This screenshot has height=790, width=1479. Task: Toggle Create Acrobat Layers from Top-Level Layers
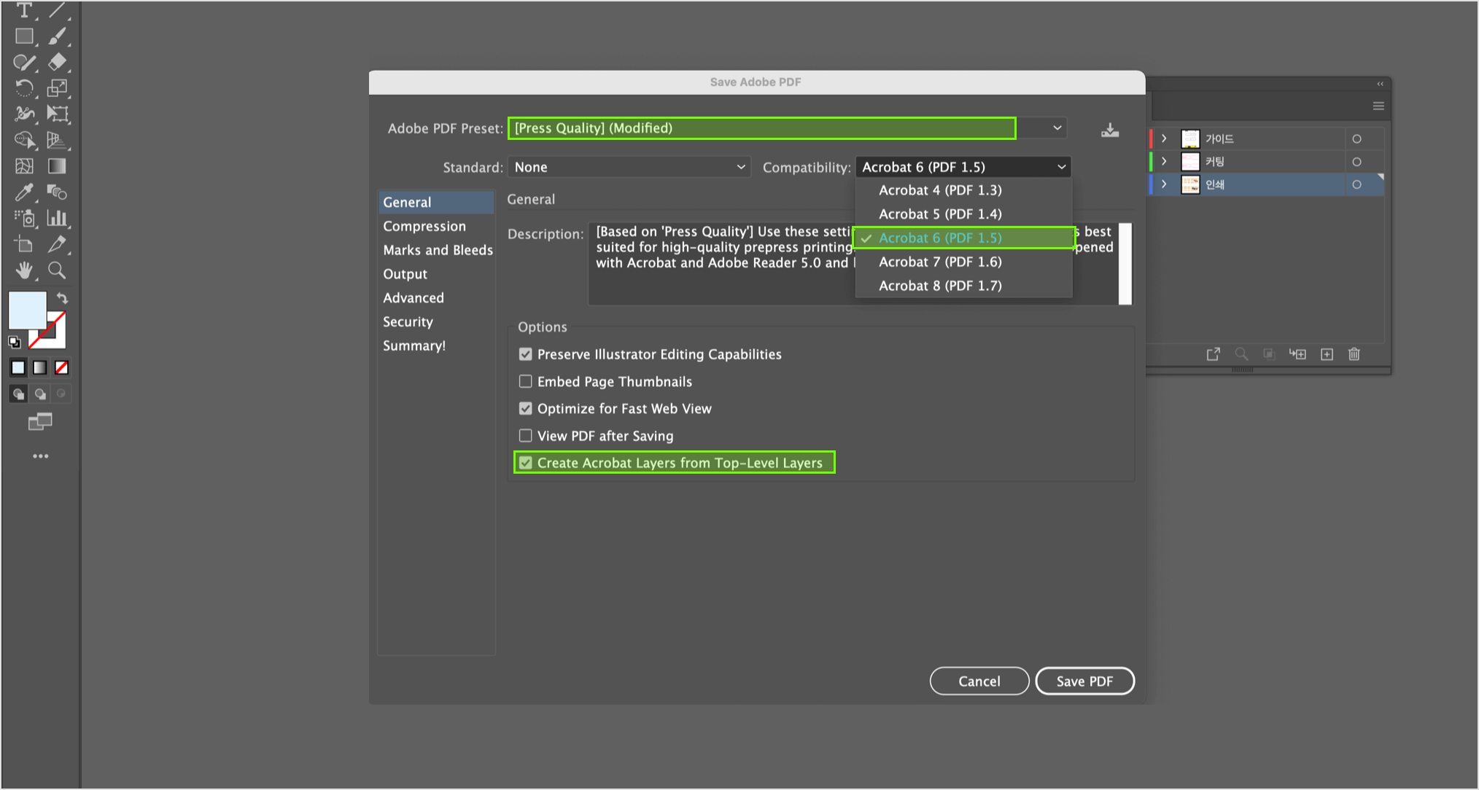525,463
